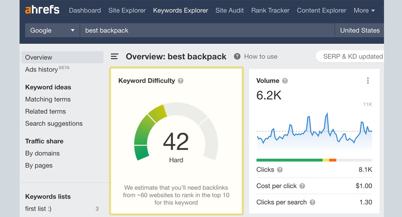Click the Hard difficulty label
This screenshot has height=217, width=402.
coord(176,160)
